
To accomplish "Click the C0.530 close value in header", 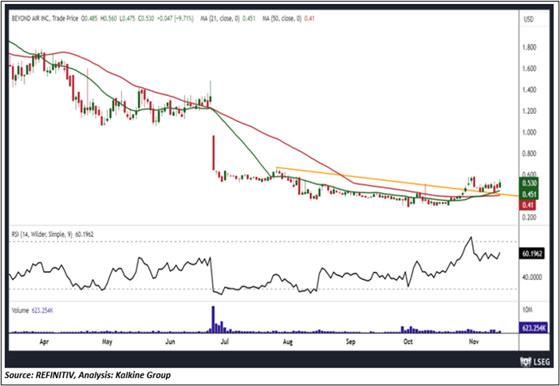I will coord(146,18).
